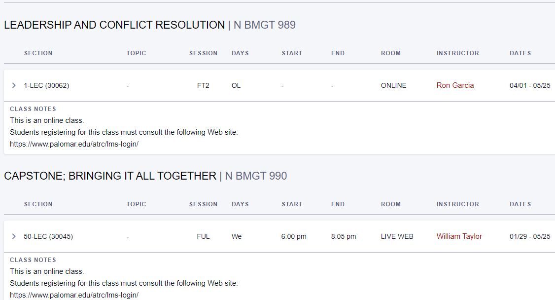Click the ROOM column header under BMGT 990
The width and height of the screenshot is (555, 300).
pyautogui.click(x=391, y=204)
